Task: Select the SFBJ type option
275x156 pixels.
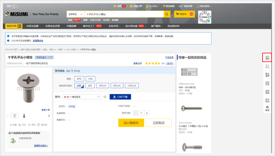Action: coord(90,79)
